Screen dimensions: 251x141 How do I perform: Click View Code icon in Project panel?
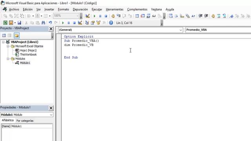(4, 36)
